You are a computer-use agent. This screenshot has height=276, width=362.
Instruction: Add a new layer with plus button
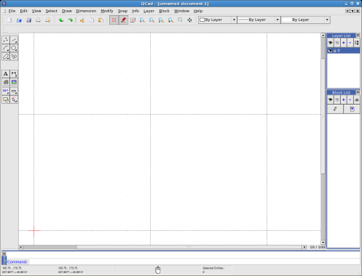[344, 43]
